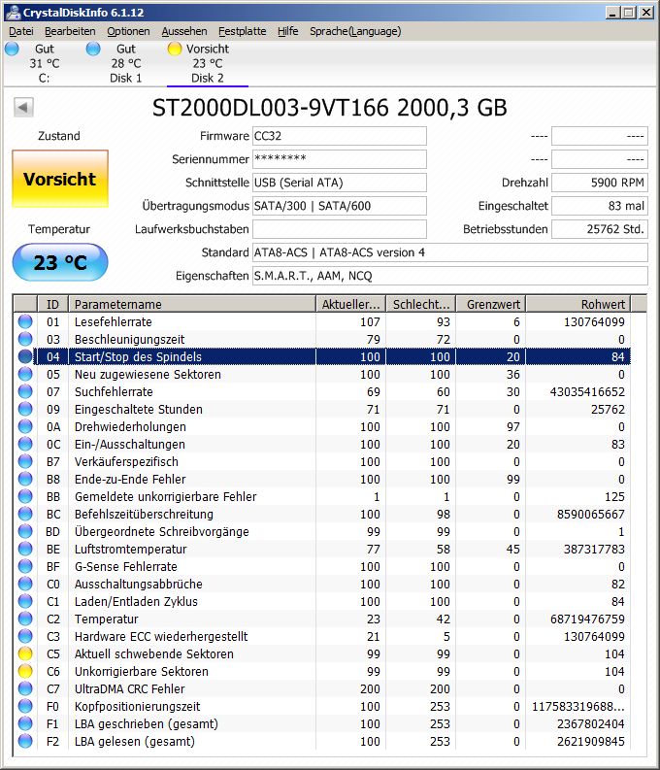Viewport: 660px width, 770px height.
Task: Click the CrystalDiskInfo title bar app icon
Action: pos(14,13)
